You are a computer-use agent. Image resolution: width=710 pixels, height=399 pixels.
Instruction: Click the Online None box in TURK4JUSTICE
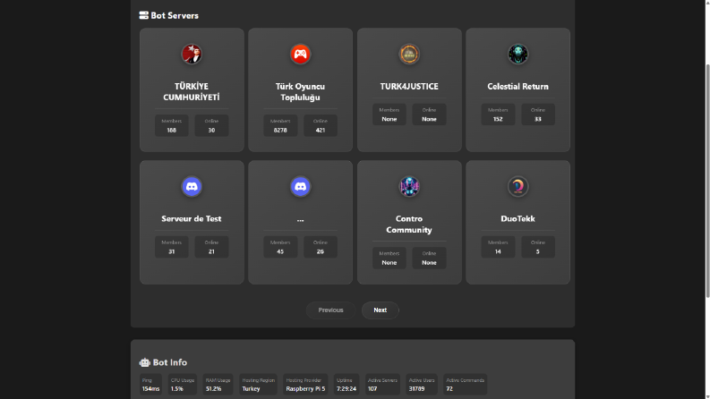(429, 115)
